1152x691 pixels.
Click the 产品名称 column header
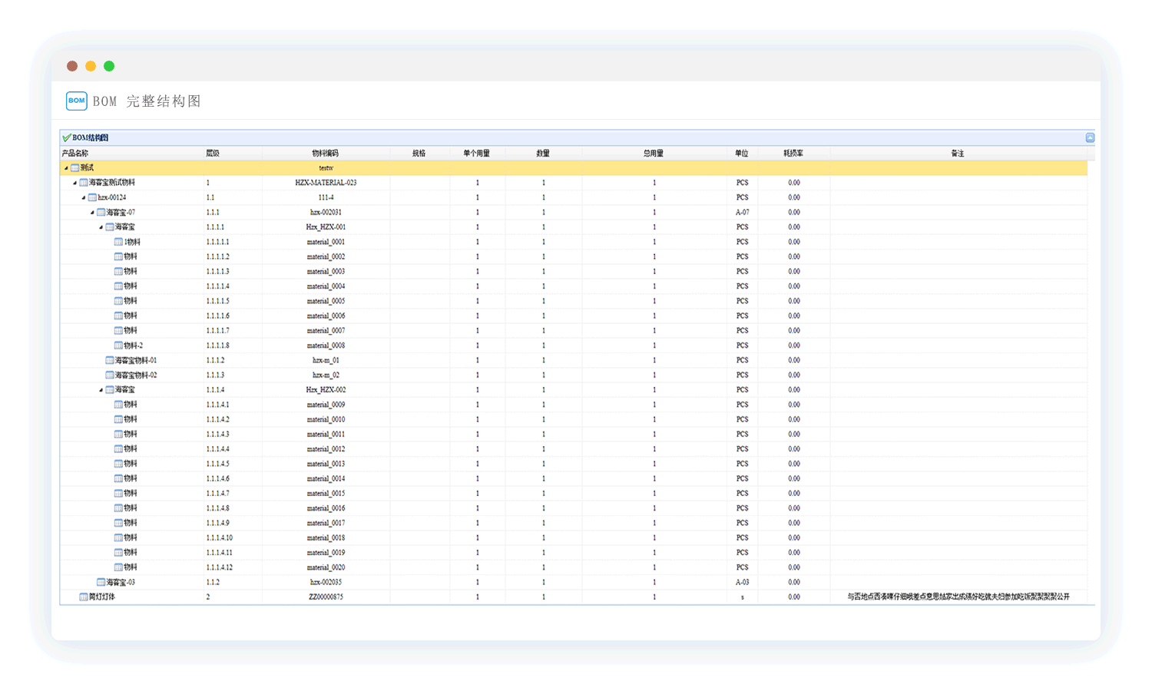pos(75,154)
